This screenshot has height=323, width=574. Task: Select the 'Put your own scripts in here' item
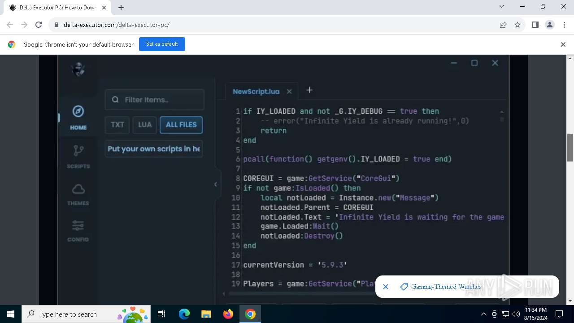pos(154,149)
